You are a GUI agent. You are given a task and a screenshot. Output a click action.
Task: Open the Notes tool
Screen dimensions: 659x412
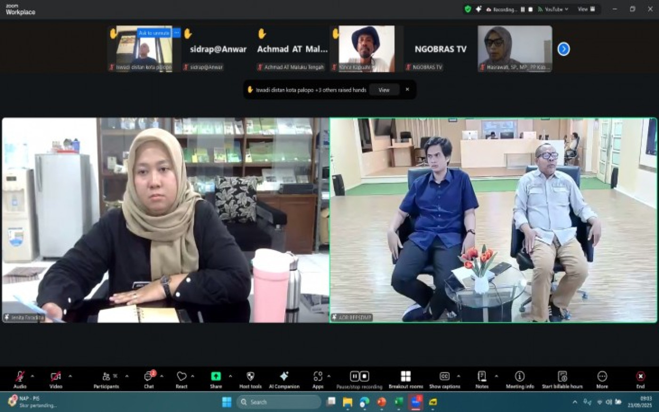tap(482, 379)
